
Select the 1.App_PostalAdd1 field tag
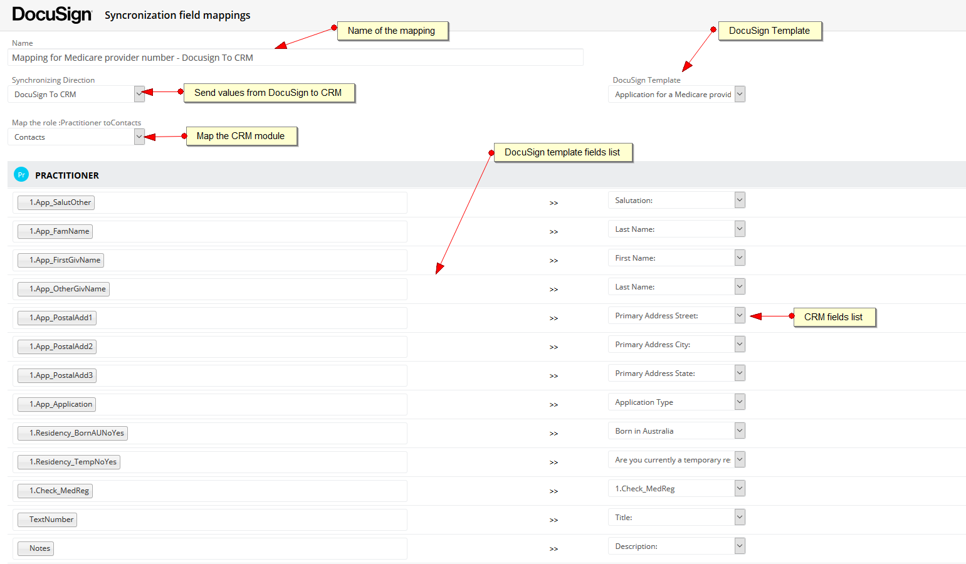[57, 318]
